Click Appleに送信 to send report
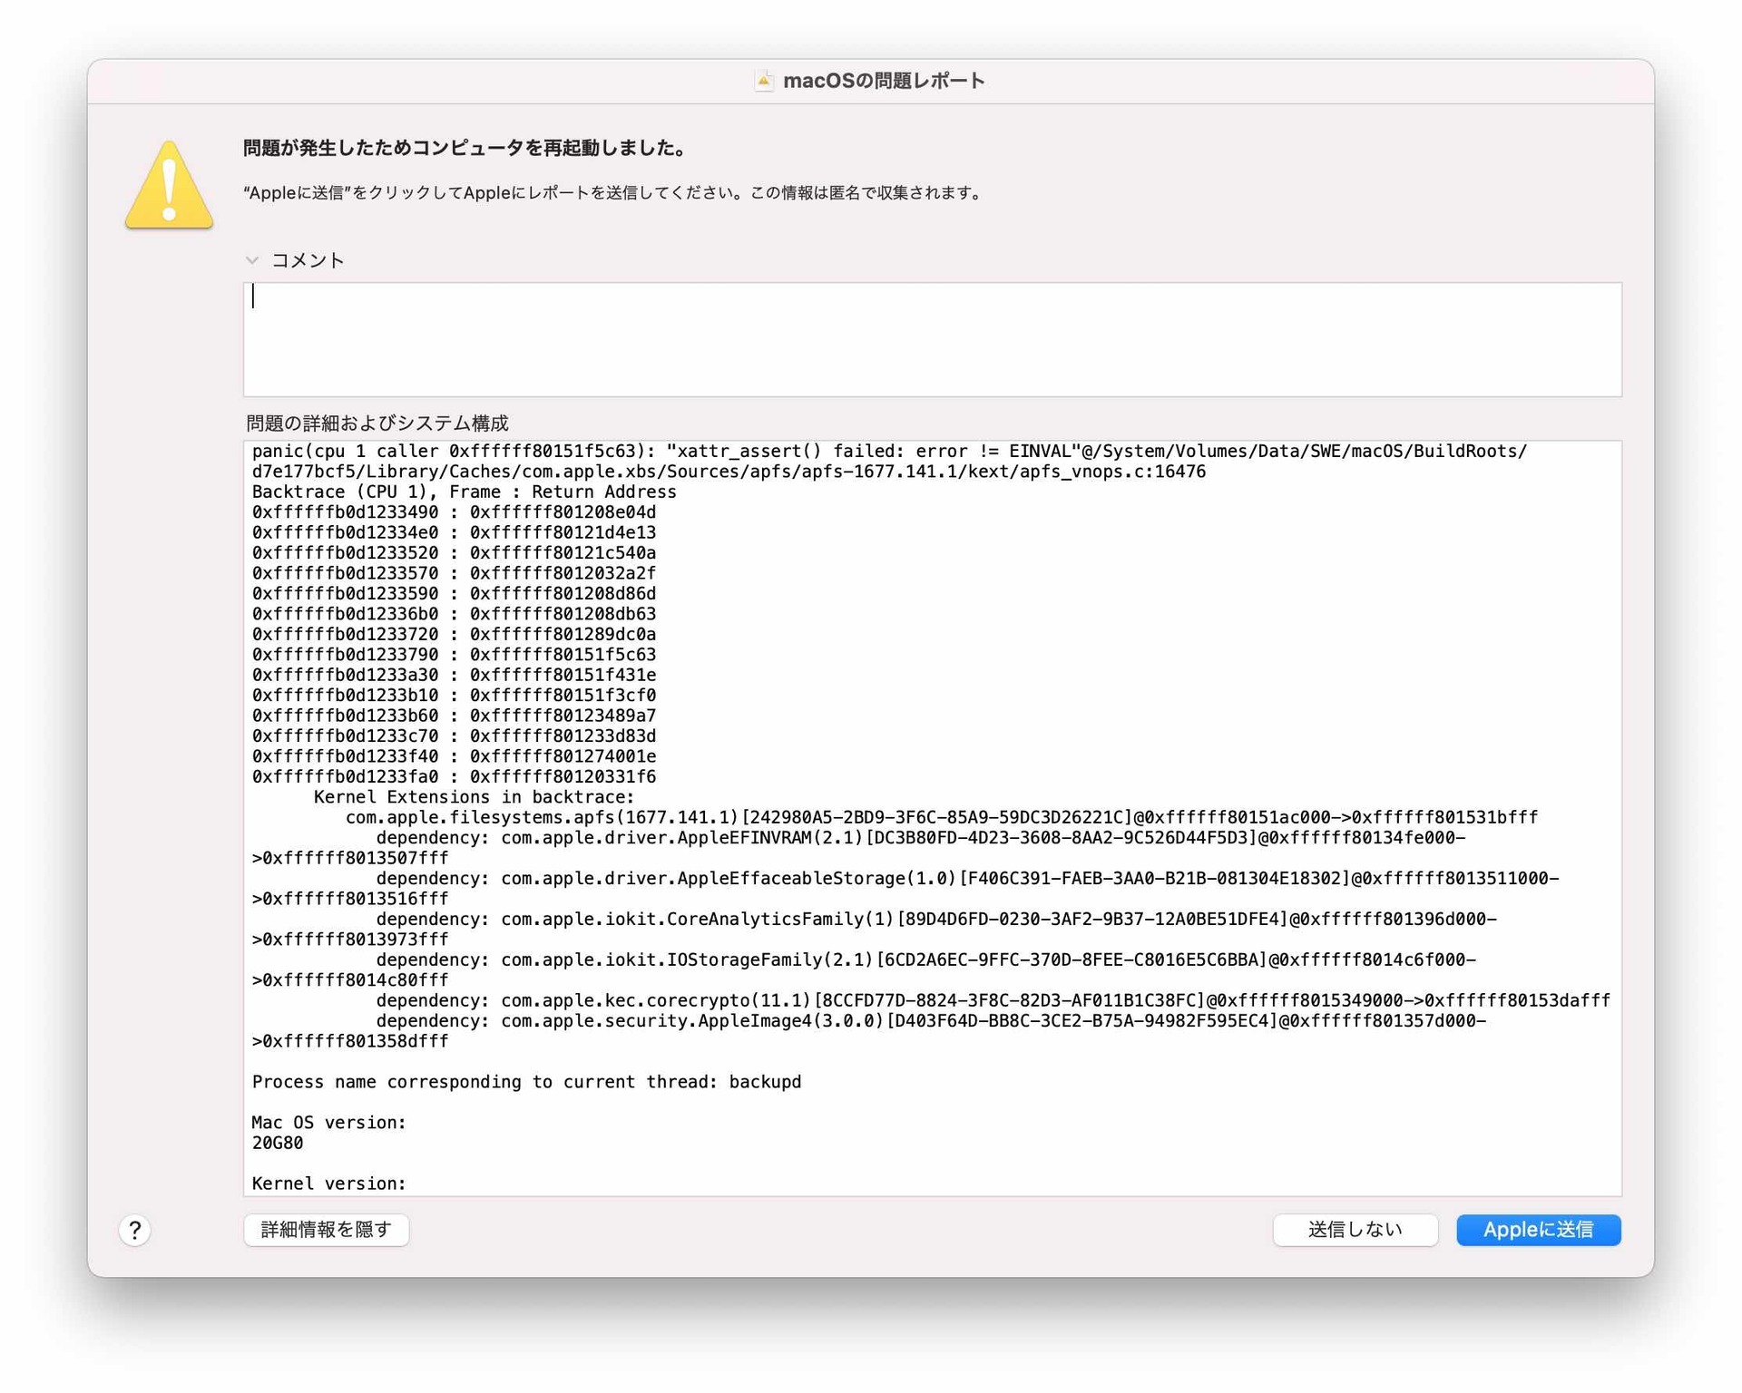The width and height of the screenshot is (1742, 1393). pos(1539,1230)
